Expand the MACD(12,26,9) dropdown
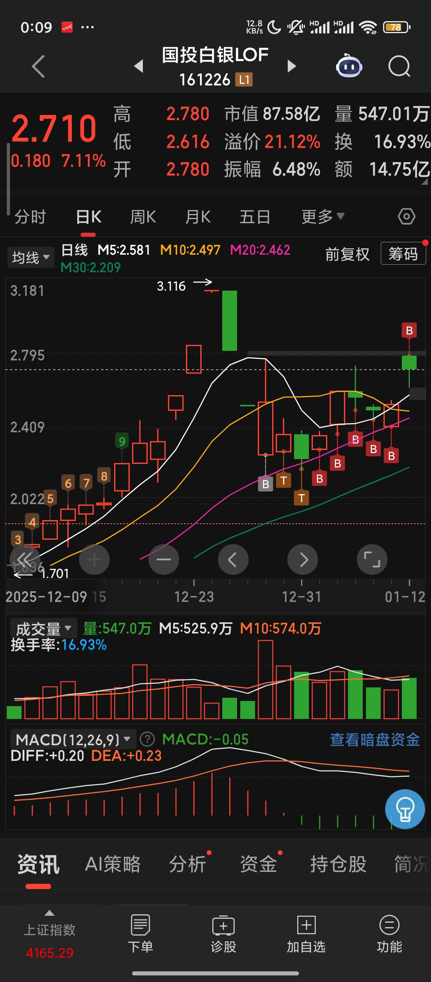 (73, 740)
